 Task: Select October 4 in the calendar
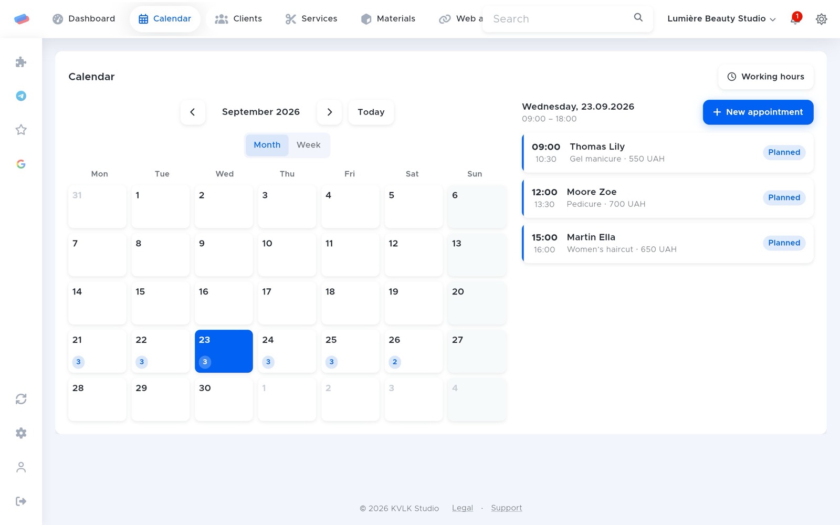[x=477, y=400]
